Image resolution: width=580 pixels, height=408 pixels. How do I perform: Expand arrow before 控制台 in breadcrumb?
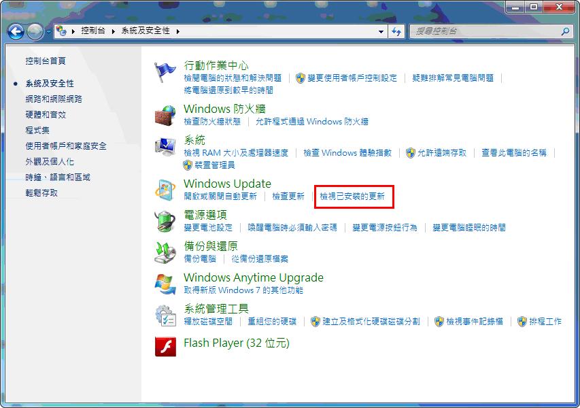pyautogui.click(x=73, y=31)
